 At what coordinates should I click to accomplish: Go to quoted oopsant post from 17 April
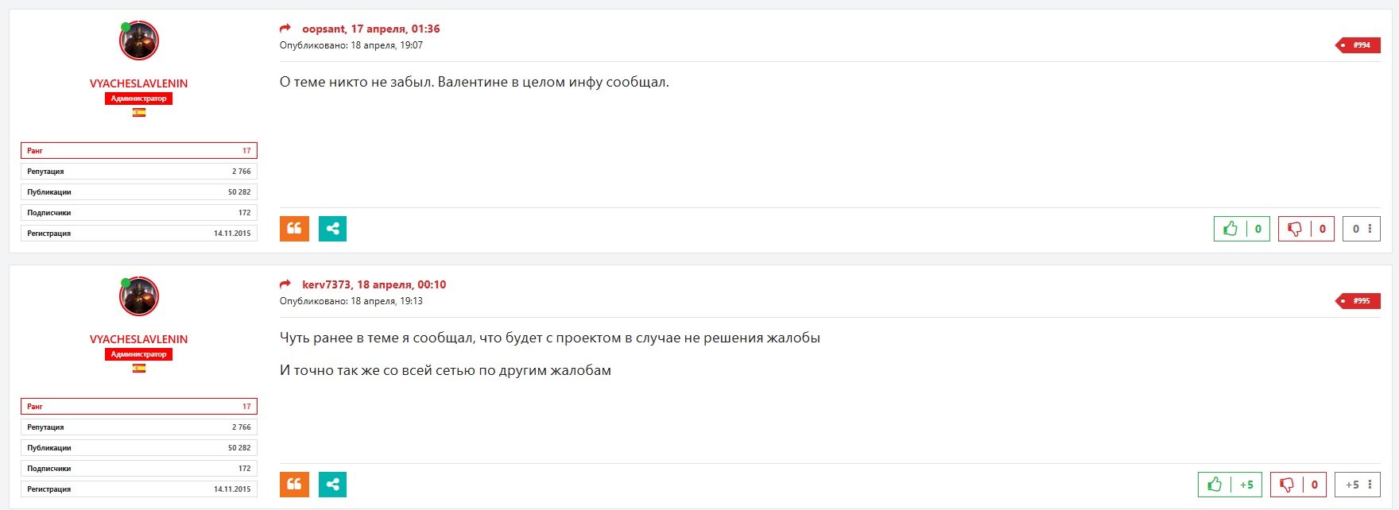pyautogui.click(x=370, y=29)
